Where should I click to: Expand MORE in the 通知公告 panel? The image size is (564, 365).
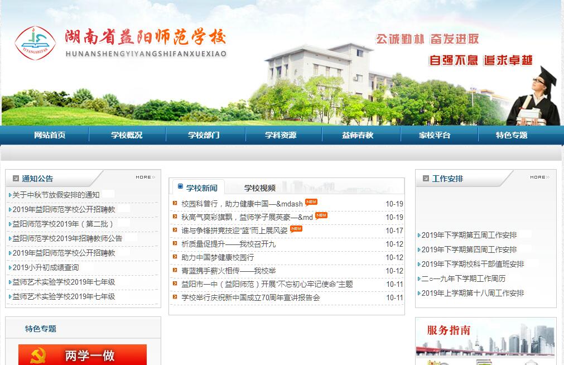(x=147, y=177)
